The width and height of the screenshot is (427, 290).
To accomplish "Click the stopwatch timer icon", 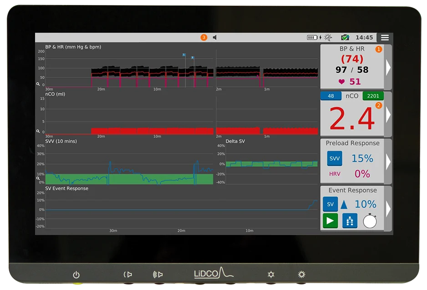I will (x=370, y=221).
